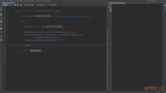Click the Find Previous Occurrence icon

tap(28, 5)
